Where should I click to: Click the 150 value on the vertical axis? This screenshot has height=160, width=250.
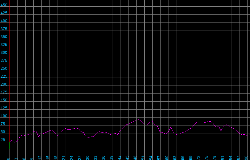click(x=4, y=100)
